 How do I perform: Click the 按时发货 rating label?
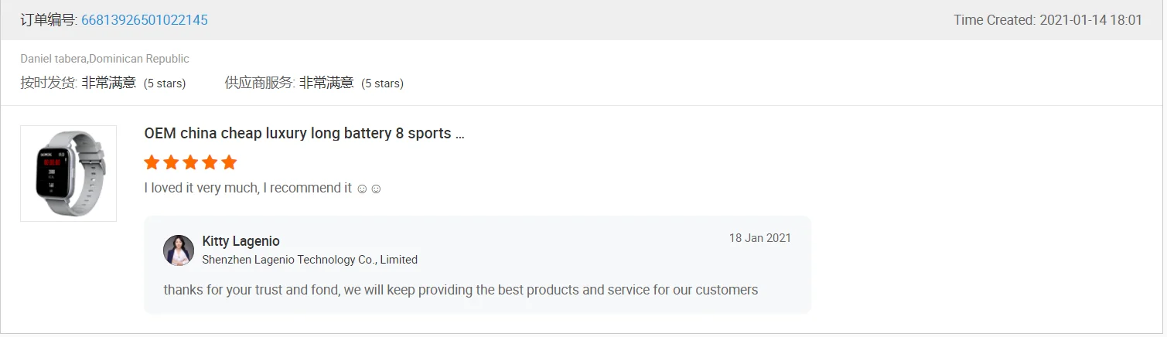point(48,83)
